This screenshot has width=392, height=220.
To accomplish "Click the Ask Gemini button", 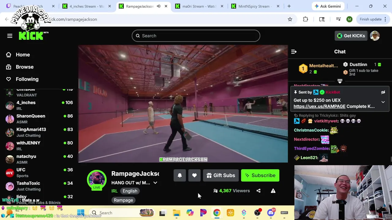I will click(328, 6).
